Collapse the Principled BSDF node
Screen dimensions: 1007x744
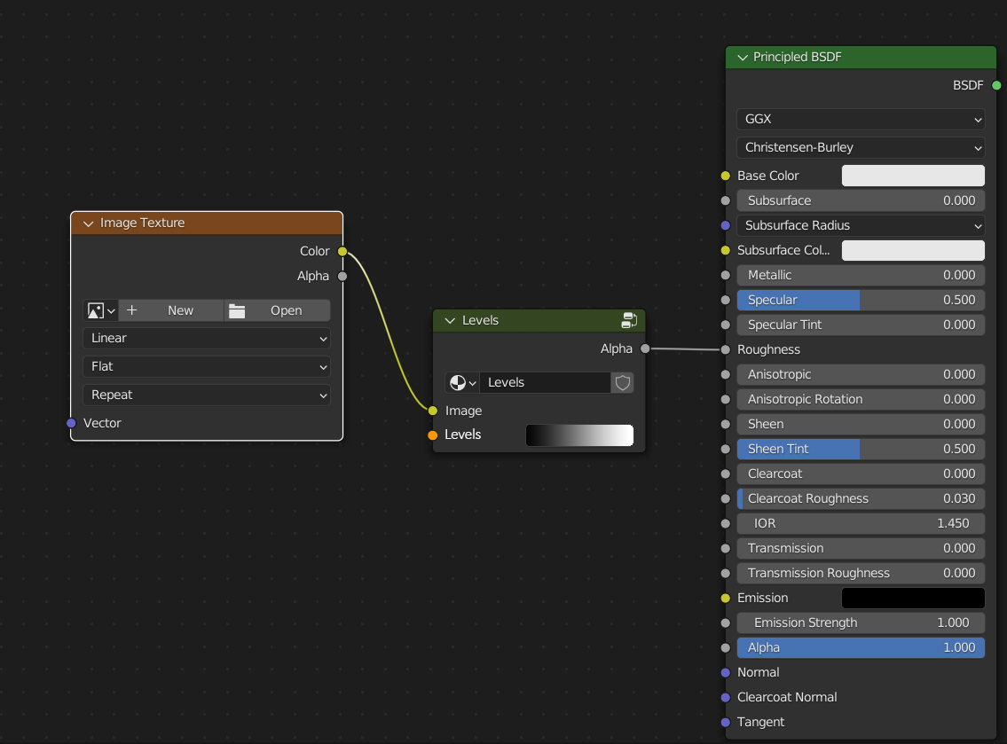point(743,57)
